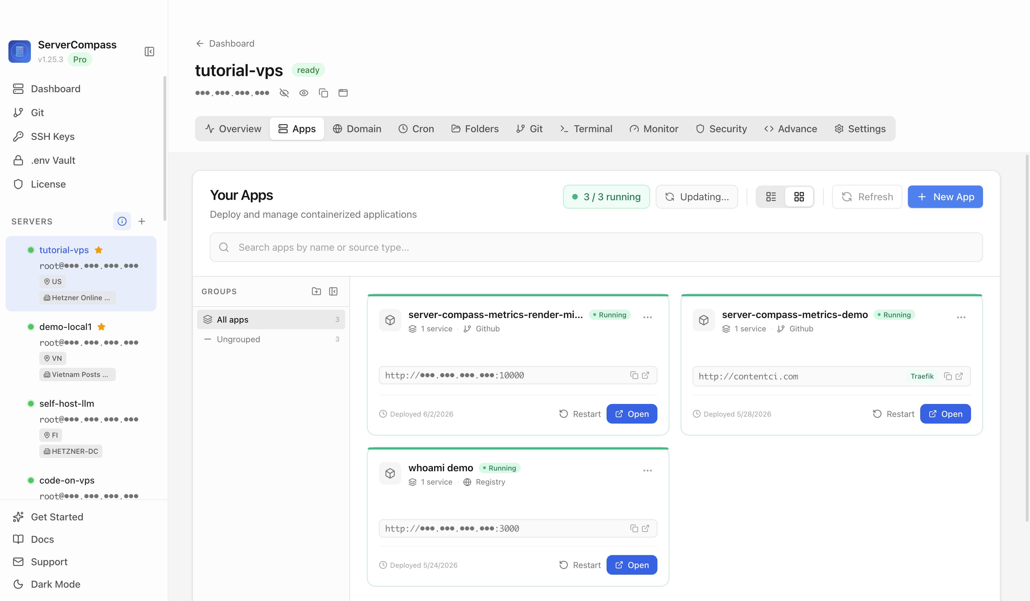Screen dimensions: 1030x601
Task: Switch to the Monitor tab
Action: (x=654, y=129)
